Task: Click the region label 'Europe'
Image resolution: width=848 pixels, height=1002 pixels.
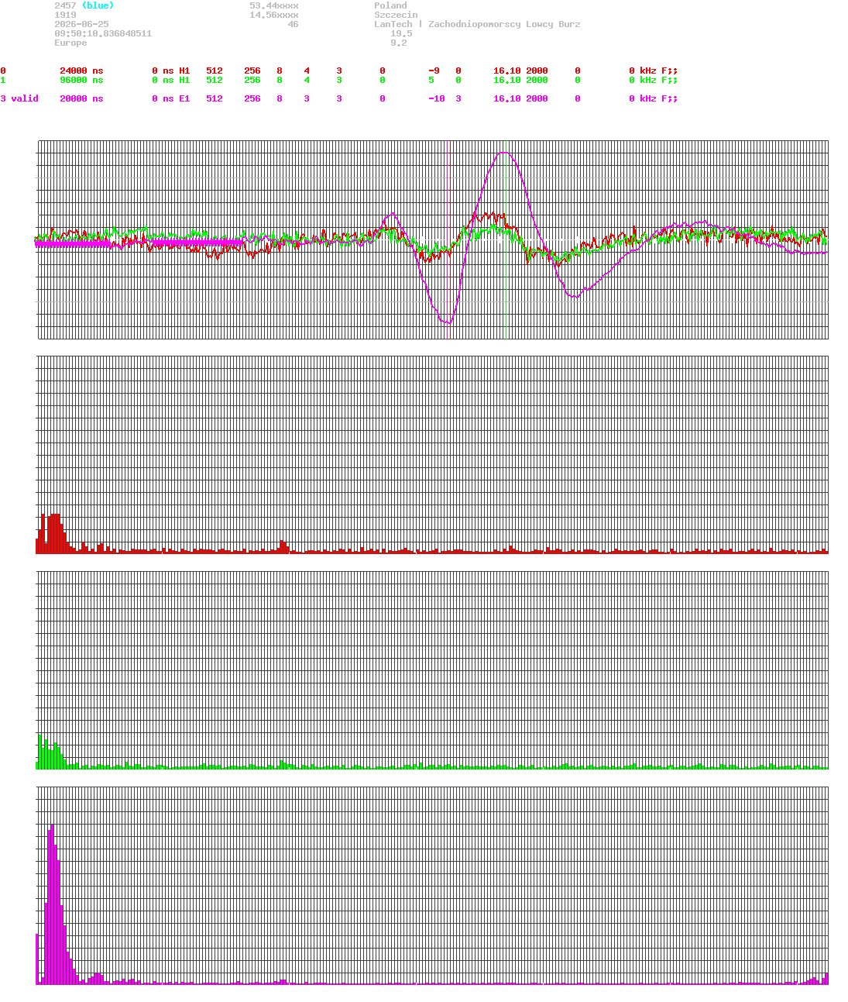Action: tap(70, 43)
